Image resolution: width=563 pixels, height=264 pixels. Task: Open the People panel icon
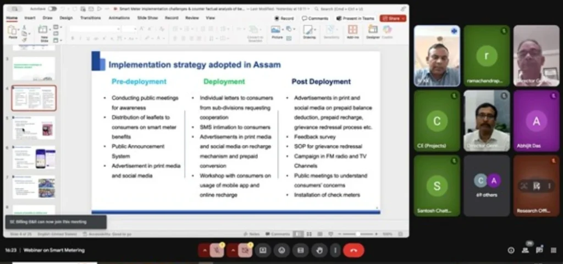pos(525,250)
